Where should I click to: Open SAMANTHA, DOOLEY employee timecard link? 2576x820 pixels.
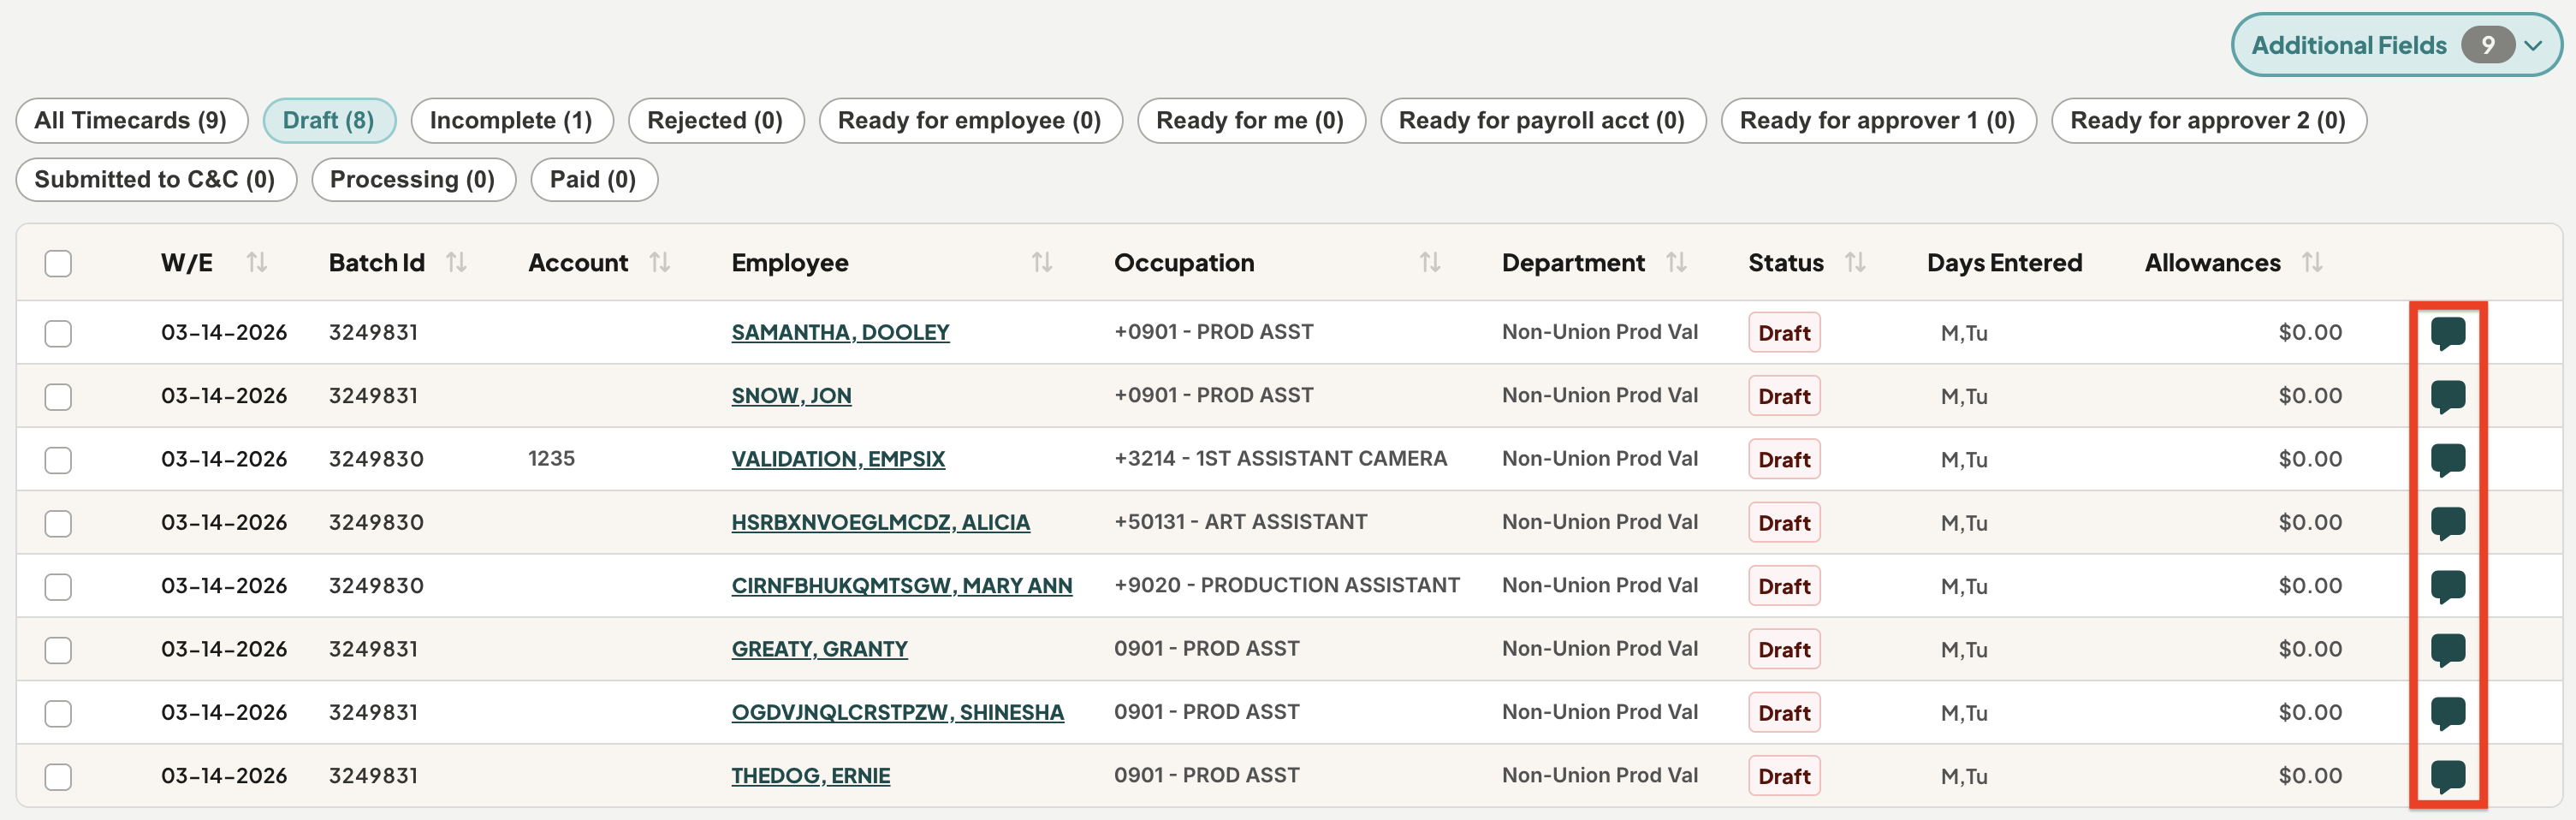(x=840, y=332)
